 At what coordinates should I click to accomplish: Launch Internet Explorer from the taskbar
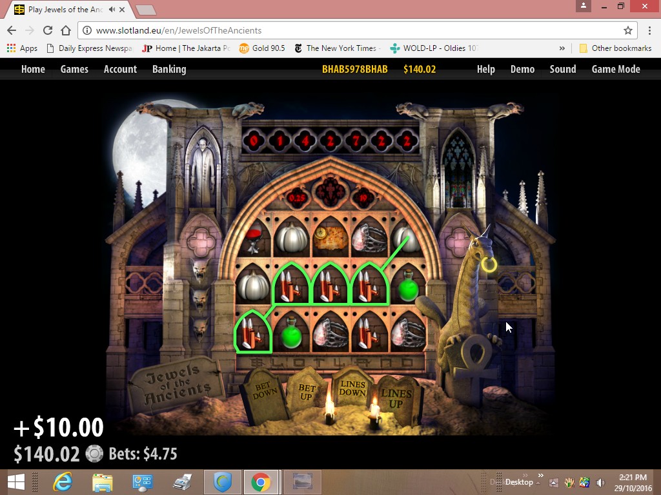[63, 482]
